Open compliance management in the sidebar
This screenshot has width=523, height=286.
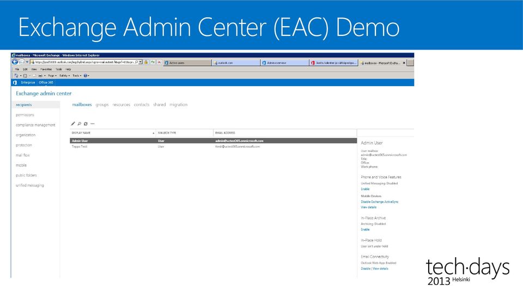[35, 125]
